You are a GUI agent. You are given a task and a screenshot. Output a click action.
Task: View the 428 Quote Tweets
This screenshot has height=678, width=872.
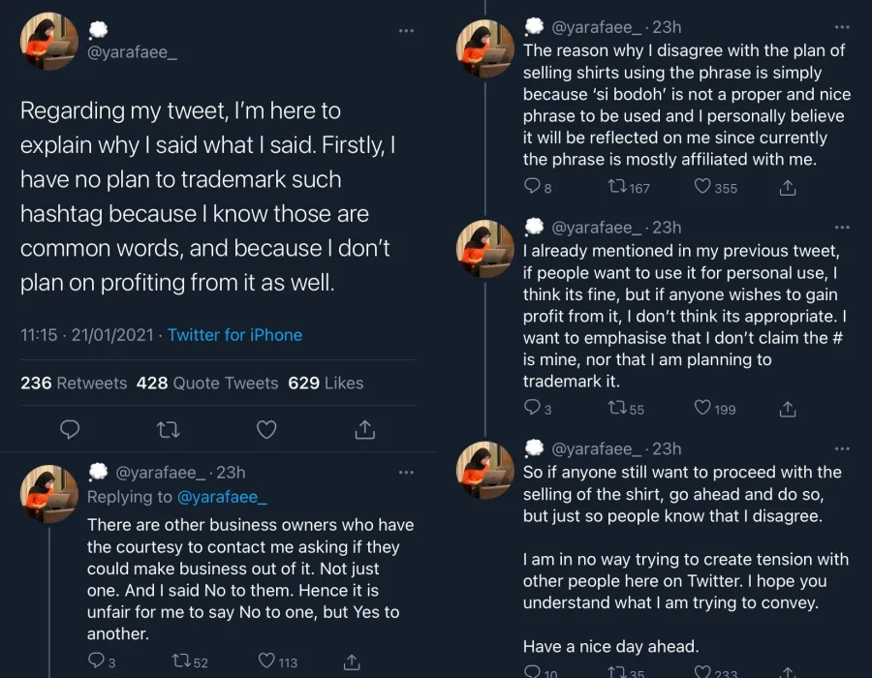tap(207, 383)
